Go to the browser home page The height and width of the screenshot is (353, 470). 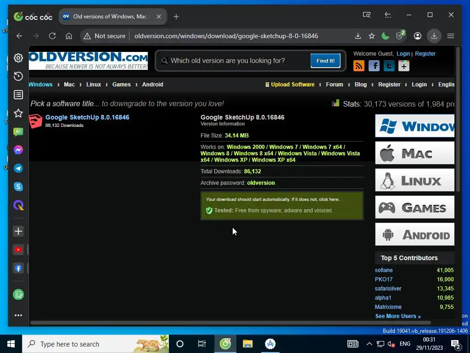pyautogui.click(x=69, y=36)
